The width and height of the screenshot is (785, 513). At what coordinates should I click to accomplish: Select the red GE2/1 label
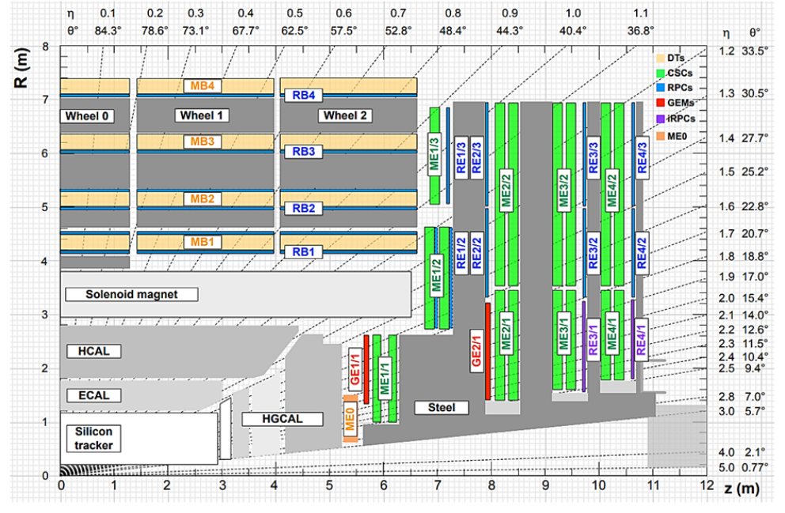[476, 351]
